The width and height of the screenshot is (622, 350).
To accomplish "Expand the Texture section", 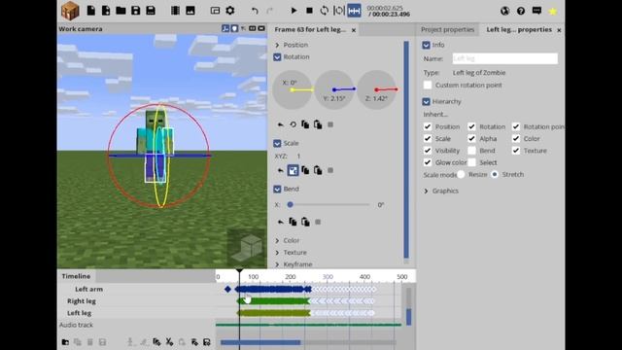I will coord(277,253).
